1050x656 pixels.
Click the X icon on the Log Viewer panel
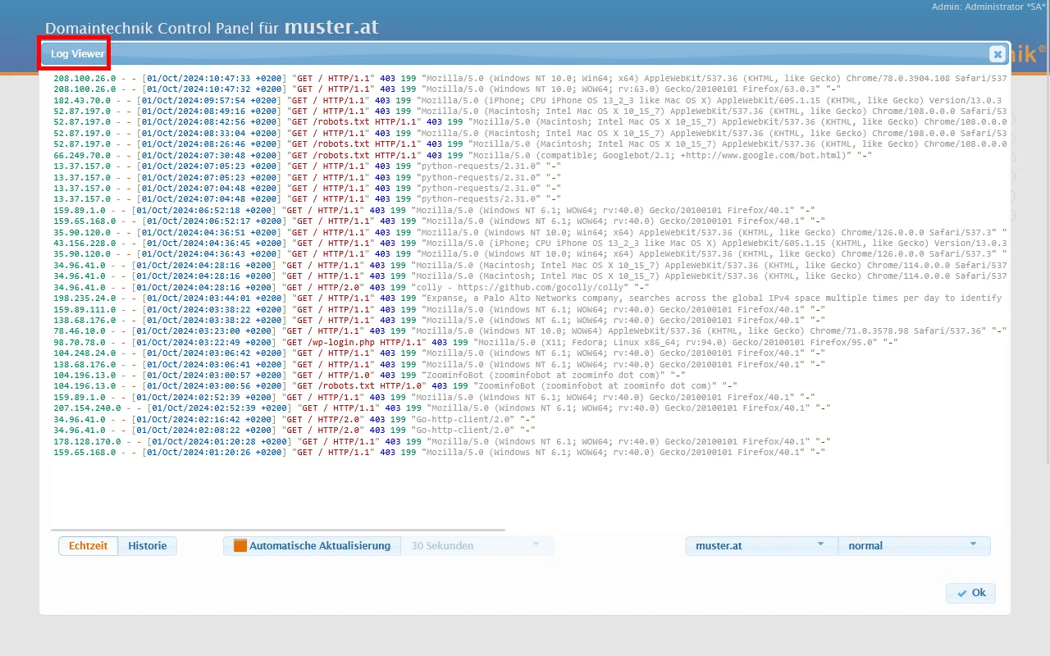point(997,54)
